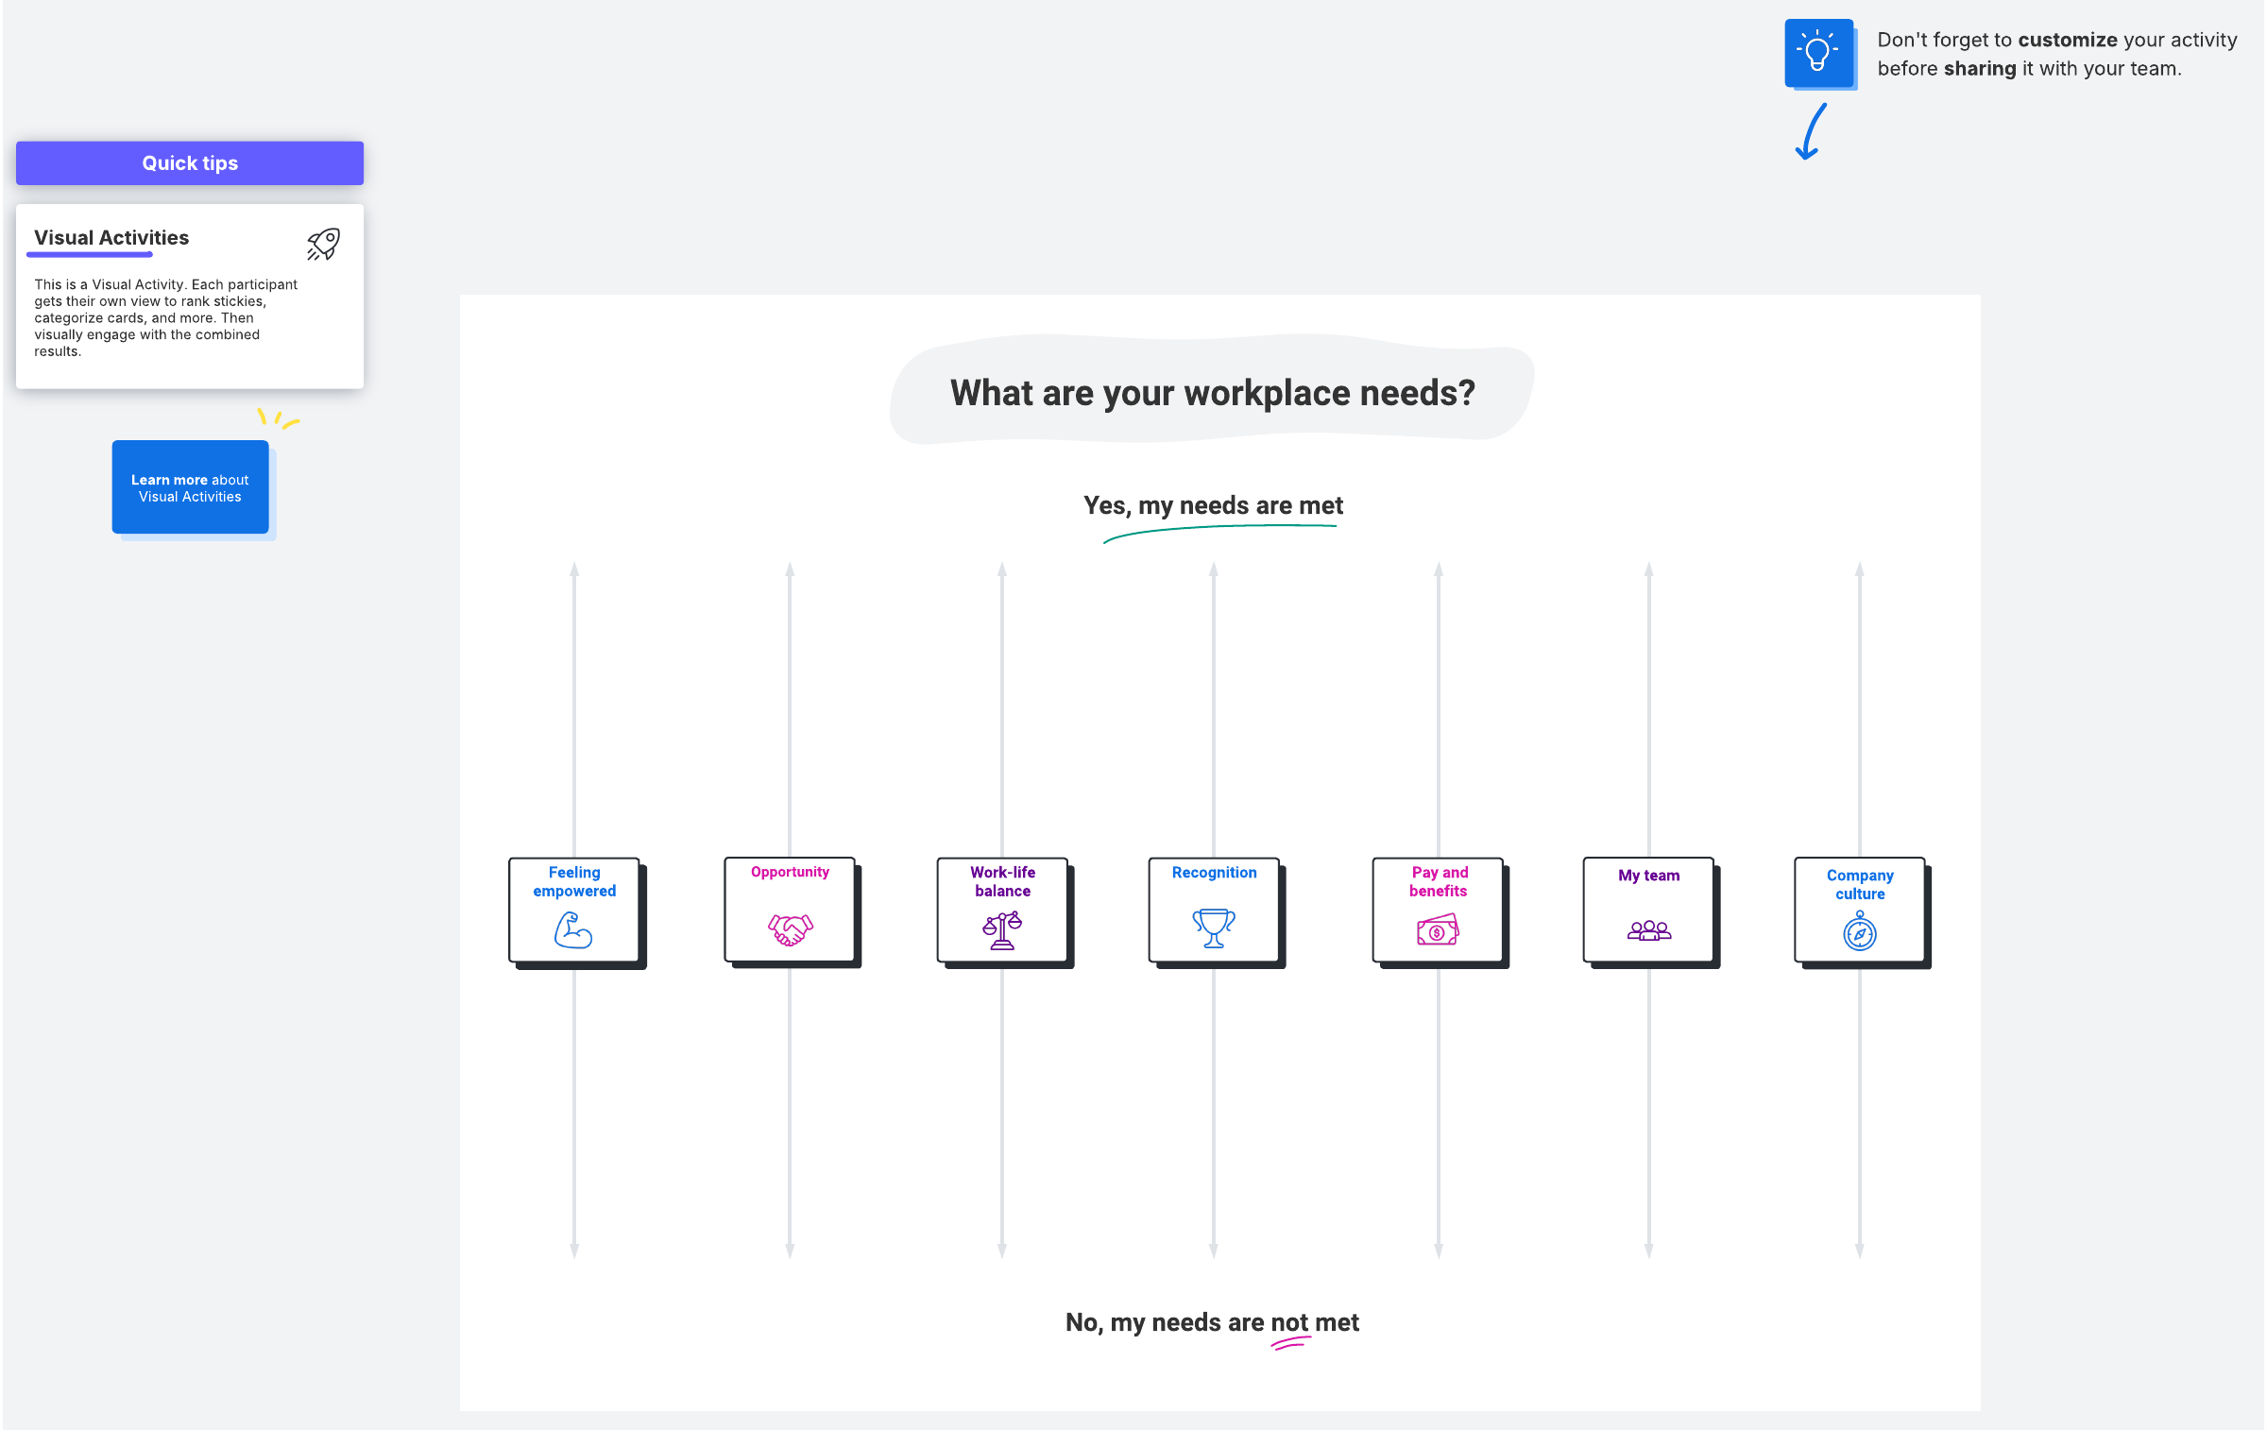This screenshot has height=1430, width=2267.
Task: Click the customize your activity tip text
Action: pos(2056,54)
